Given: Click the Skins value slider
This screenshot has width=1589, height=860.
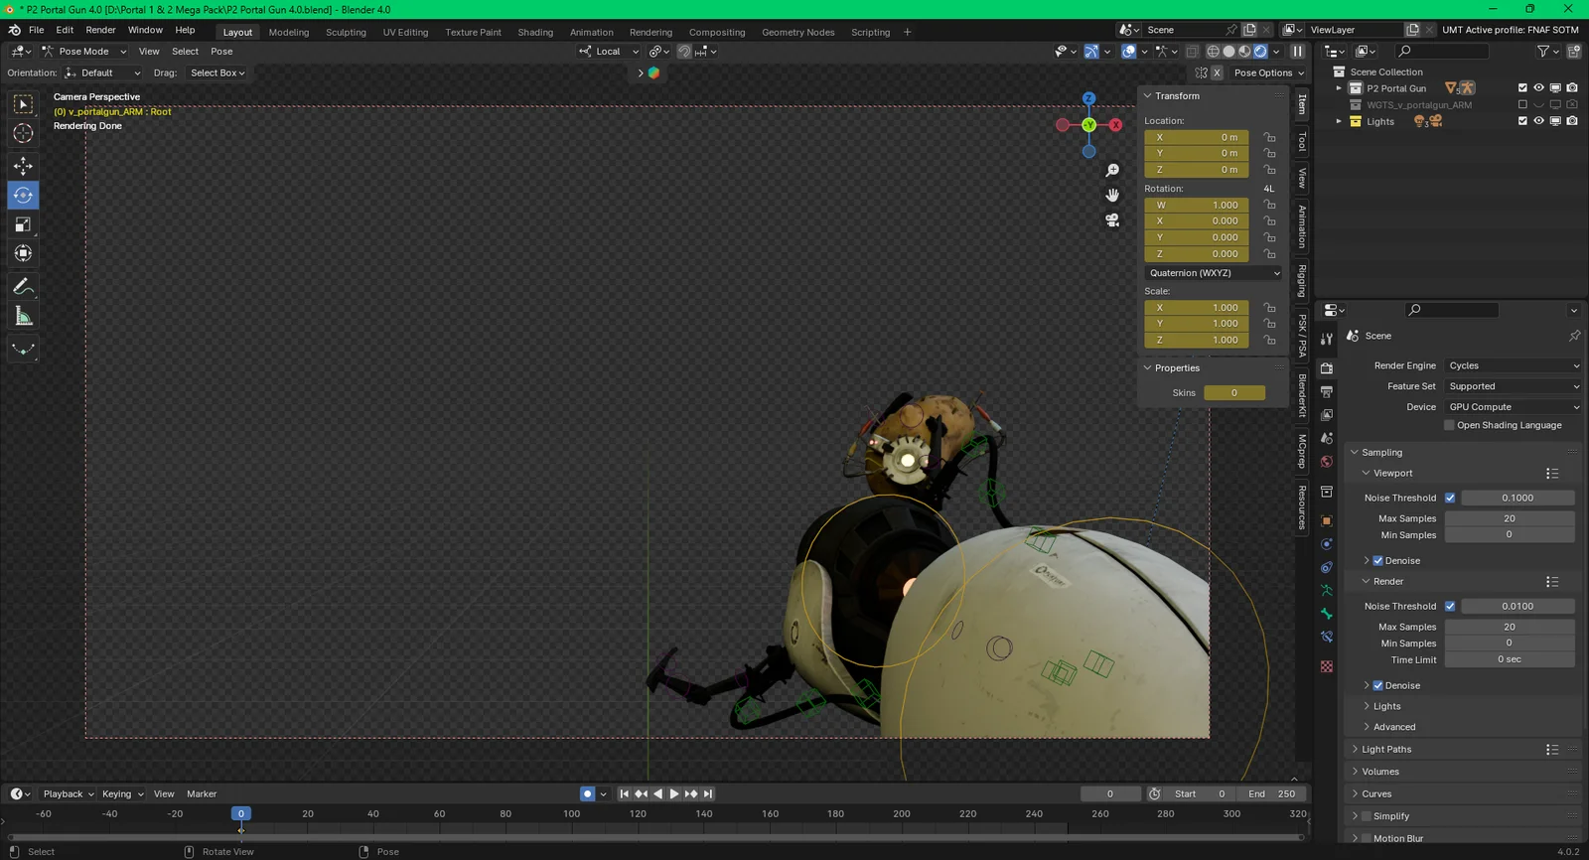Looking at the screenshot, I should (x=1234, y=393).
